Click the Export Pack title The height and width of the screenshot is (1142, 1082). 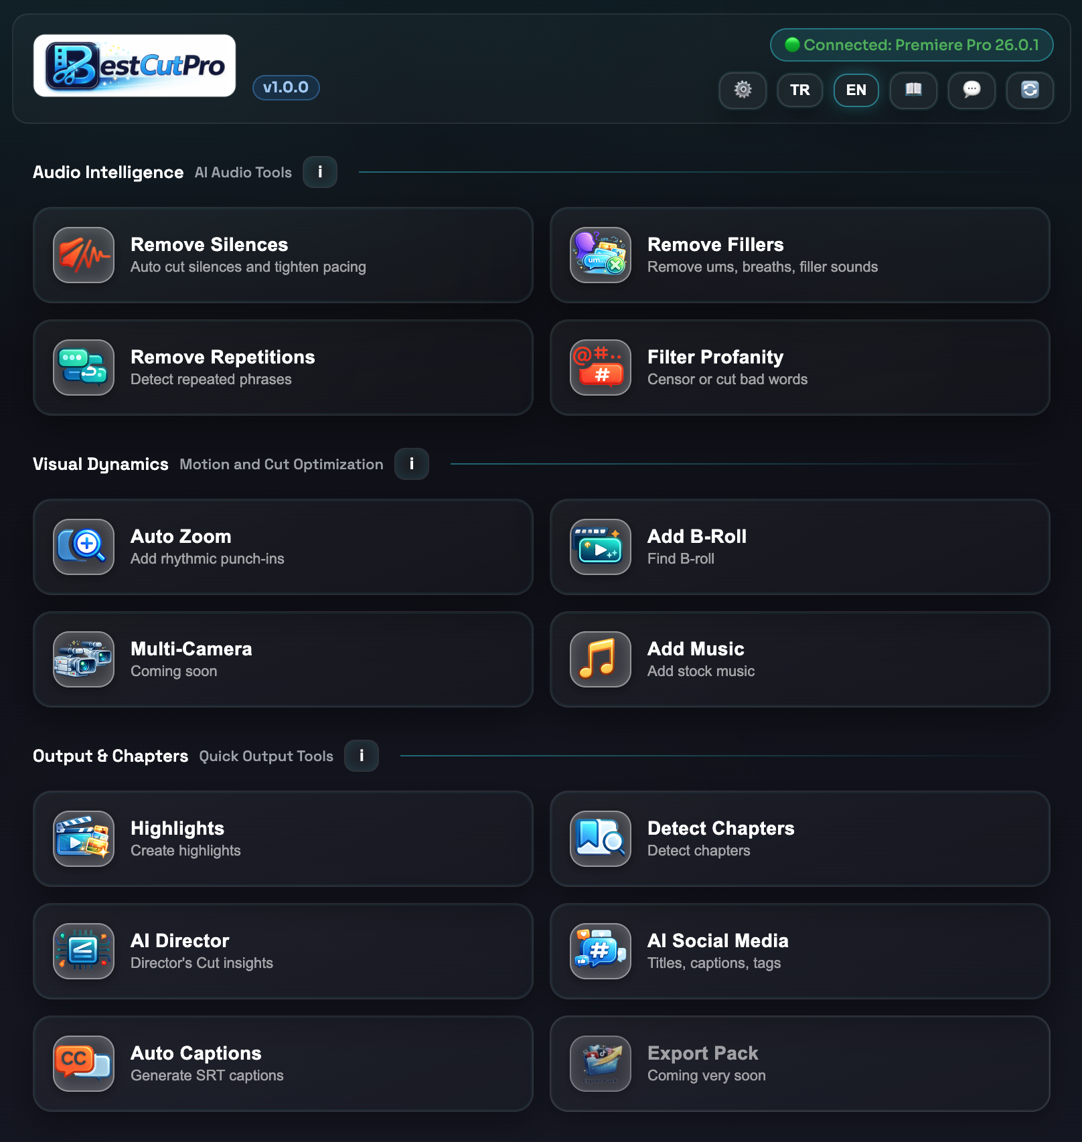[702, 1053]
